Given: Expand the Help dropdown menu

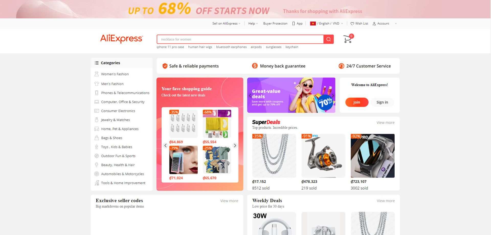Looking at the screenshot, I should tap(253, 24).
